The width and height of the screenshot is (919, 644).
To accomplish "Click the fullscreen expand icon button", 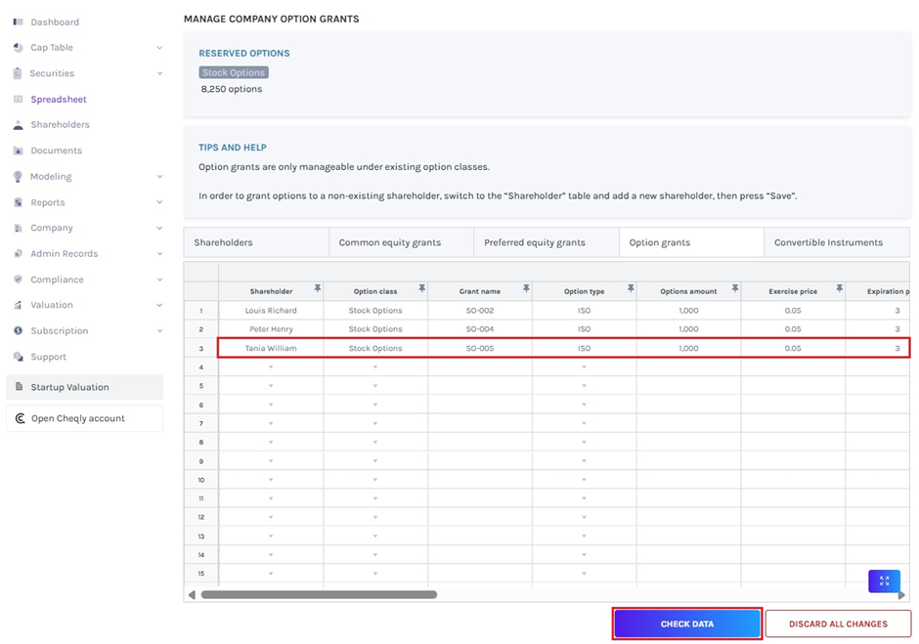I will [884, 580].
